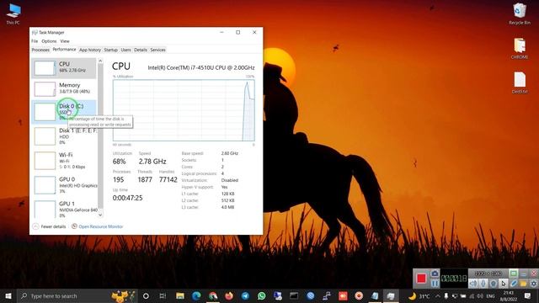Collapse the view with Fewer details
This screenshot has width=539, height=303.
(49, 226)
